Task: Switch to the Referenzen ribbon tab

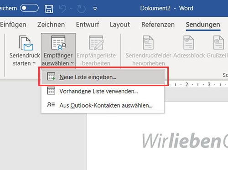Action: [x=158, y=25]
